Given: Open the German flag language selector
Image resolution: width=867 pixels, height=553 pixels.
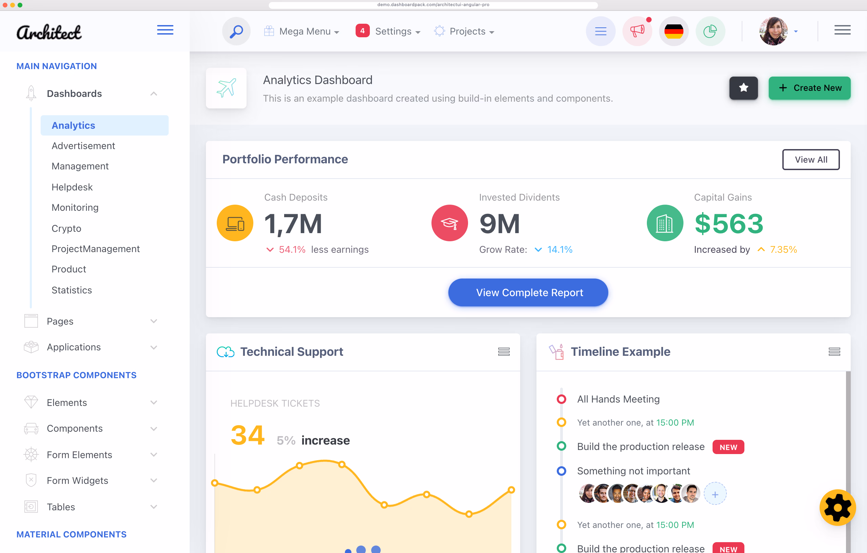Looking at the screenshot, I should click(674, 31).
